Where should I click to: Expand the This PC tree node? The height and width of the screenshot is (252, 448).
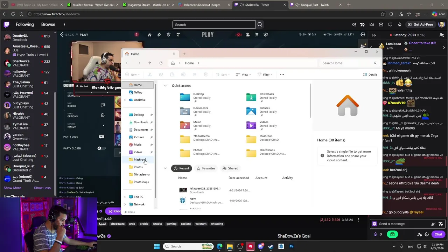click(125, 197)
